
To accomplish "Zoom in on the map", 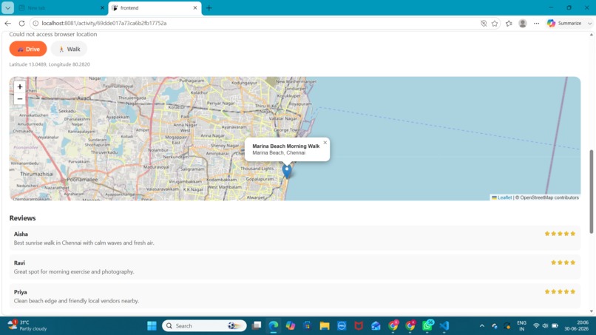I will [20, 87].
